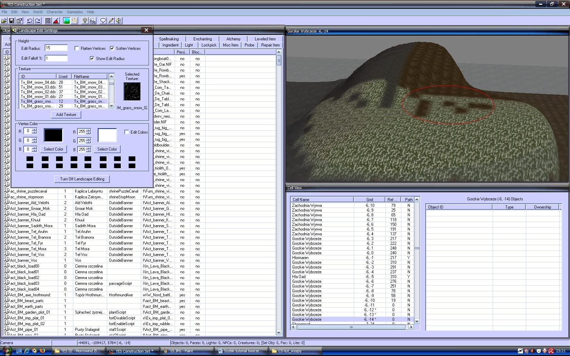Open Windows Media Player quick launch icon
The image size is (570, 356).
pyautogui.click(x=34, y=351)
